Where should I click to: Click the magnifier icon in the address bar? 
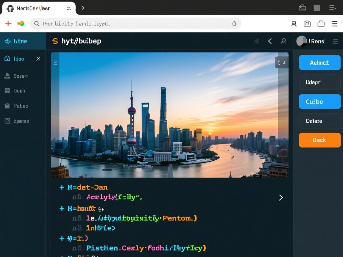point(37,23)
